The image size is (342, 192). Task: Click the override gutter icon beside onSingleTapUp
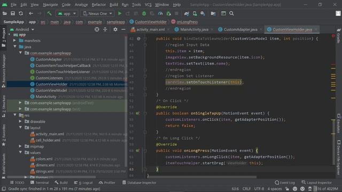138,113
